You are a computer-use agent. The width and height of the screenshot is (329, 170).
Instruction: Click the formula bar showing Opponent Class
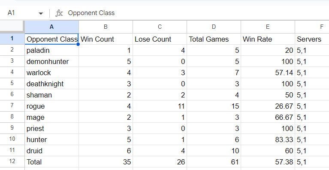[197, 13]
